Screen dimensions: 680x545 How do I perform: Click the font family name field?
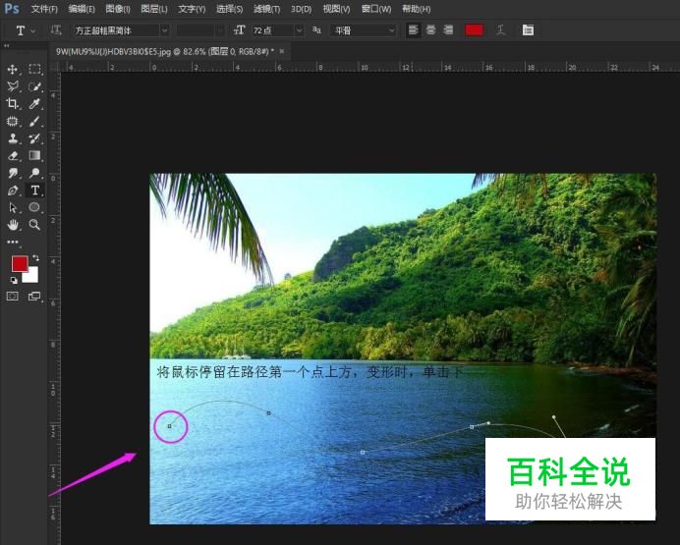pyautogui.click(x=116, y=30)
